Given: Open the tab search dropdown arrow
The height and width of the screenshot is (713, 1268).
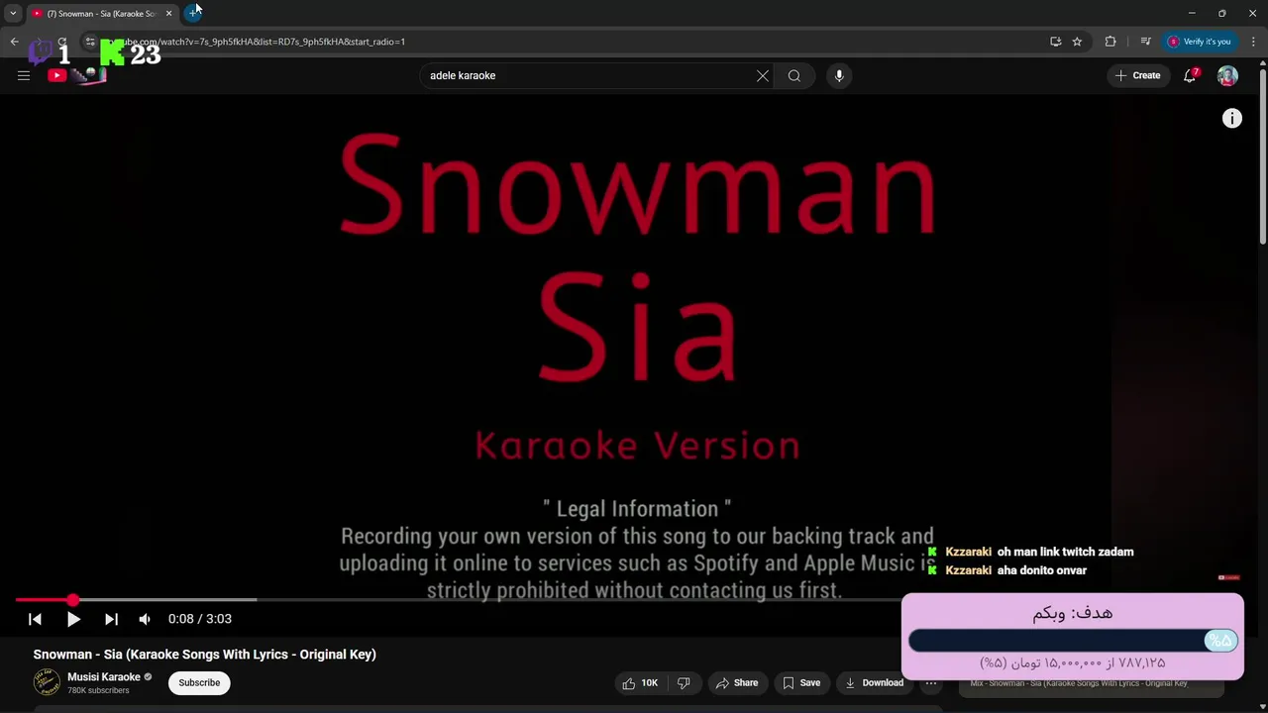Looking at the screenshot, I should [x=13, y=13].
